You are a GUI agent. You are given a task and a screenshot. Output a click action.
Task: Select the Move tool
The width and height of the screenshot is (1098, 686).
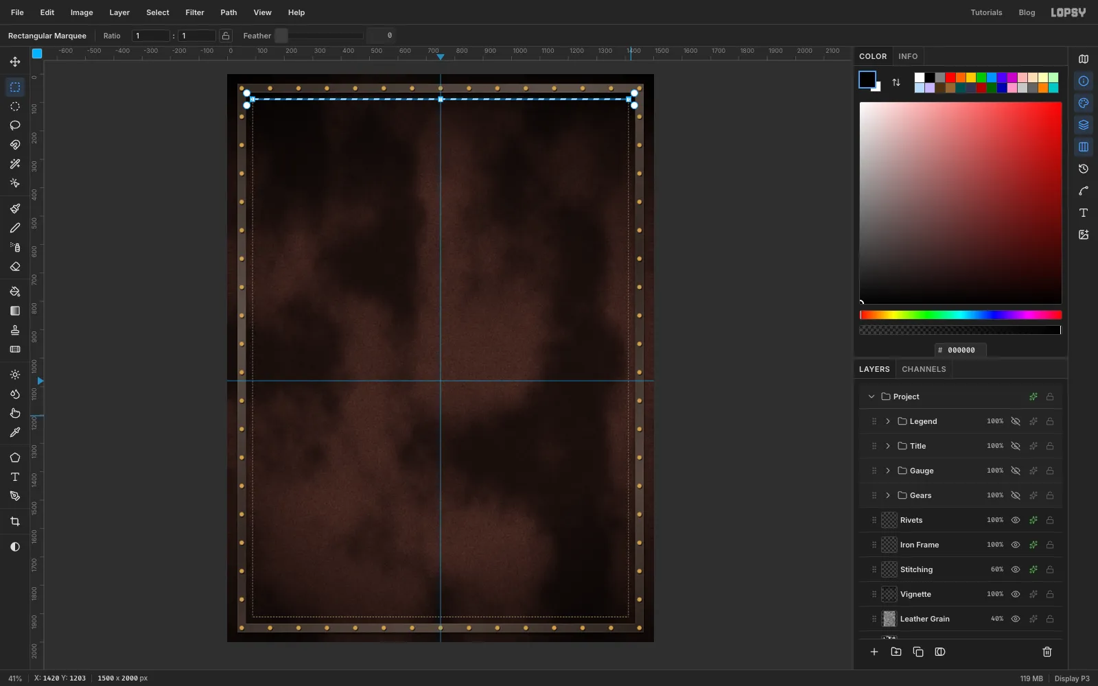click(14, 62)
